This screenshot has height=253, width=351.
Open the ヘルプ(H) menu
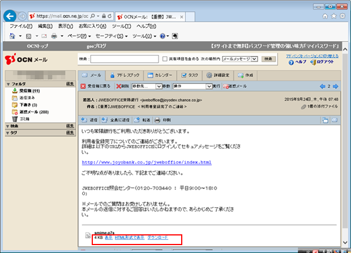tap(147, 26)
